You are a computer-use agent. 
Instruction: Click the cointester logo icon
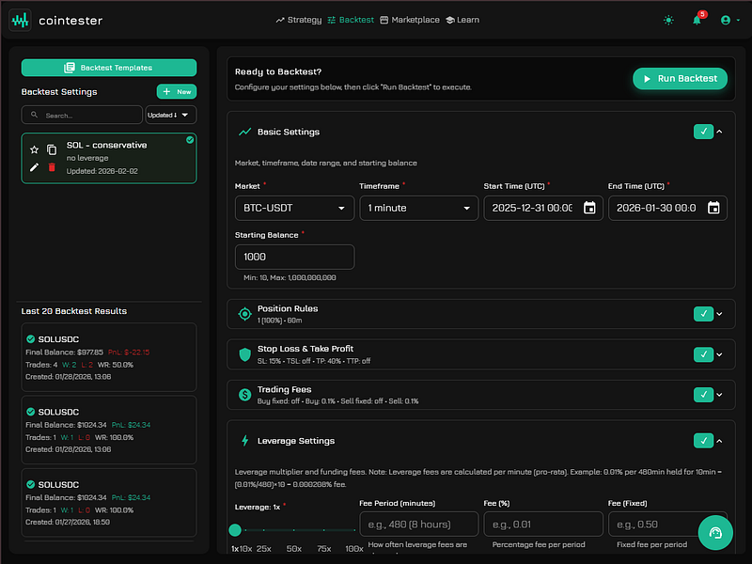20,20
